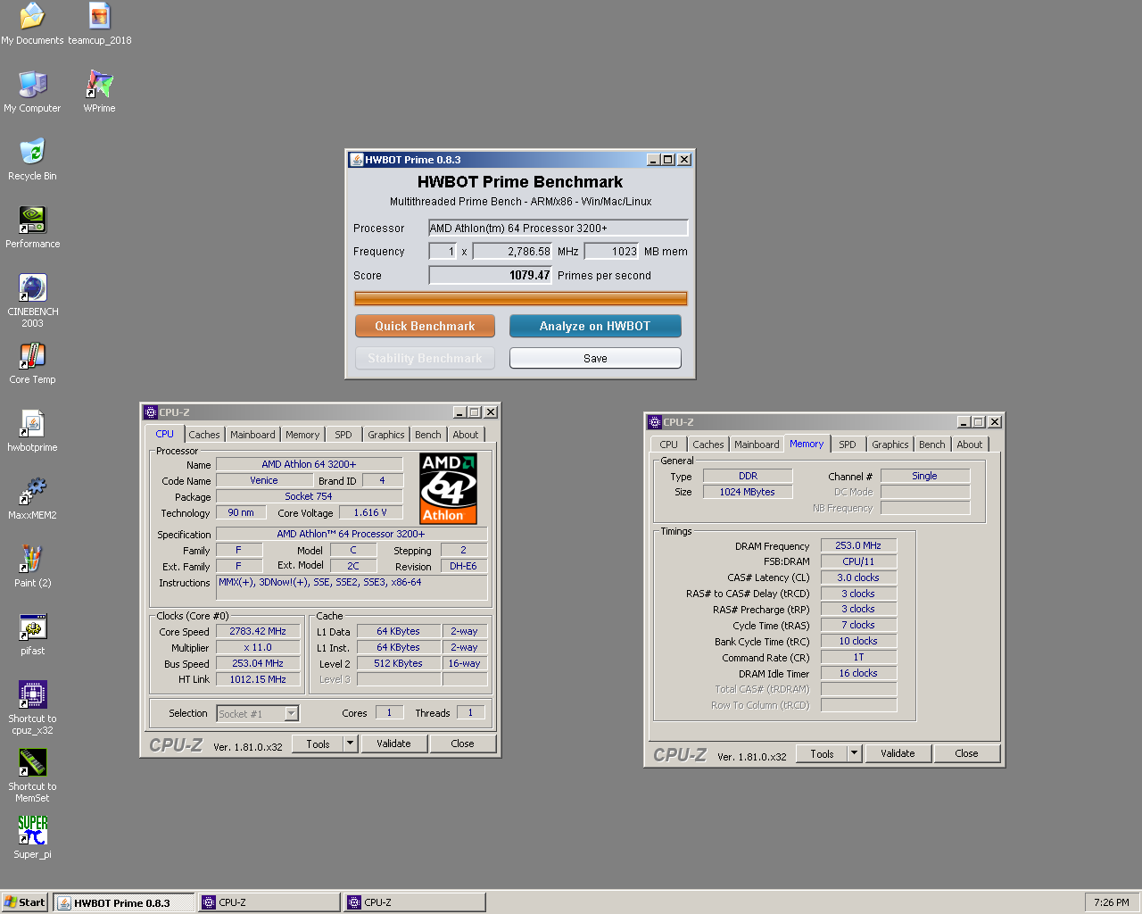The width and height of the screenshot is (1142, 914).
Task: Open the Caches tab in the right CPU-Z window
Action: point(708,445)
